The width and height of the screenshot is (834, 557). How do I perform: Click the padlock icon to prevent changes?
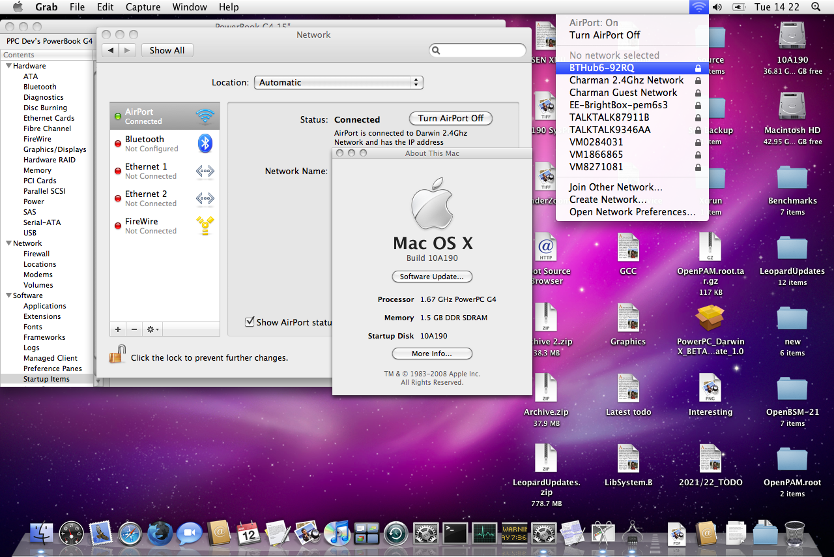click(x=117, y=355)
